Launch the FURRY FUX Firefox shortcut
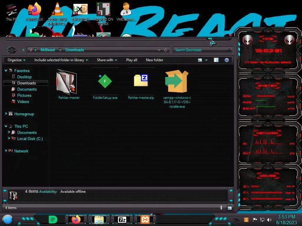The width and height of the screenshot is (302, 226). tap(34, 12)
